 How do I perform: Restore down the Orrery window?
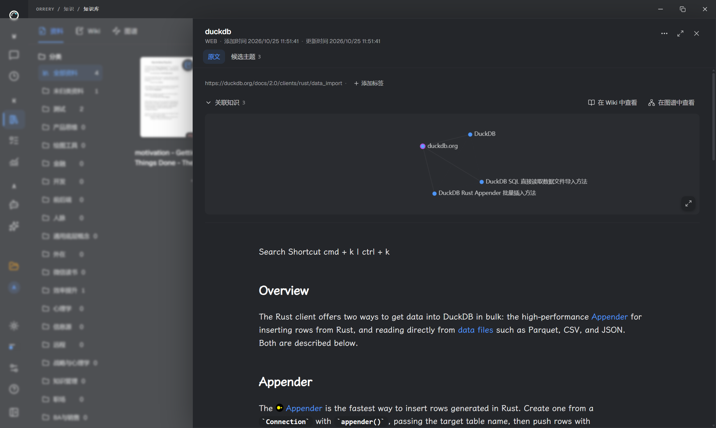[x=683, y=9]
